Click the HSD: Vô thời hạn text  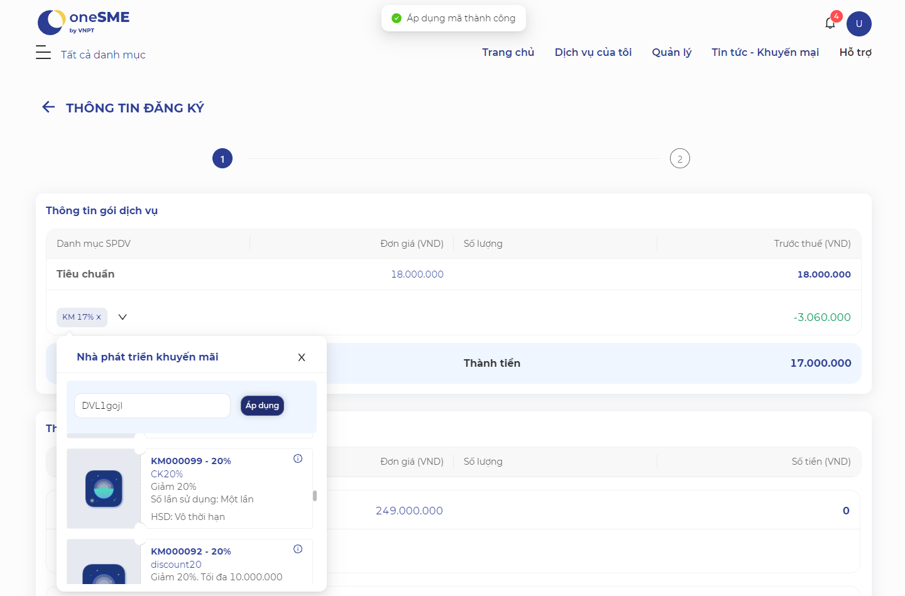[x=188, y=517]
